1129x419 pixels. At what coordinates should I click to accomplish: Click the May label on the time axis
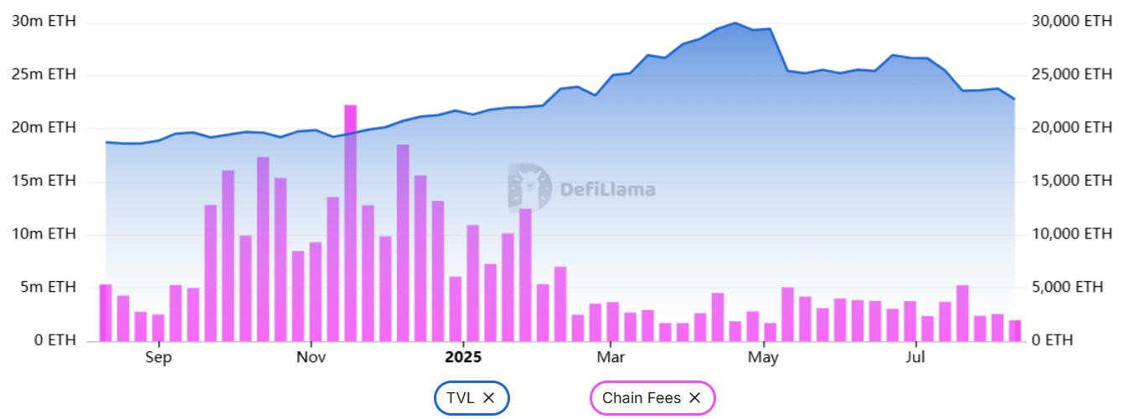point(763,358)
